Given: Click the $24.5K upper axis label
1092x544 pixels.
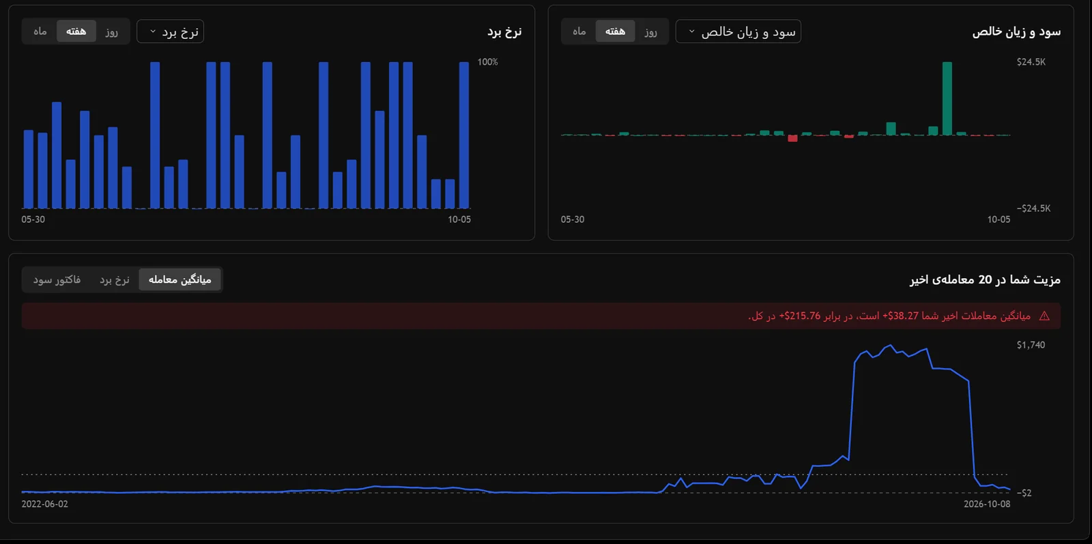Looking at the screenshot, I should point(1031,62).
